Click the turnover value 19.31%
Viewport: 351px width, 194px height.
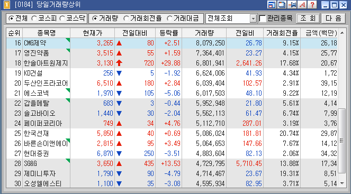click(289, 174)
